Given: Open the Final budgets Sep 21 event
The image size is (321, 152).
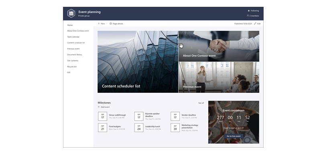Looking at the screenshot, I should [x=112, y=128].
